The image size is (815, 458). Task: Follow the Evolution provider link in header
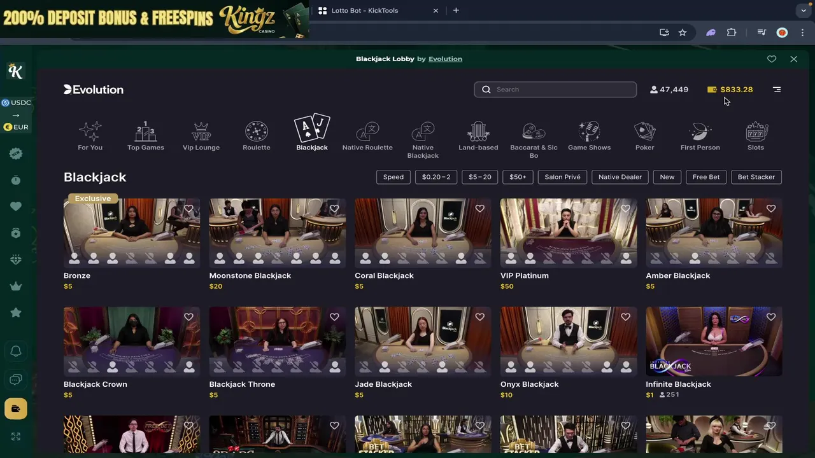tap(445, 59)
